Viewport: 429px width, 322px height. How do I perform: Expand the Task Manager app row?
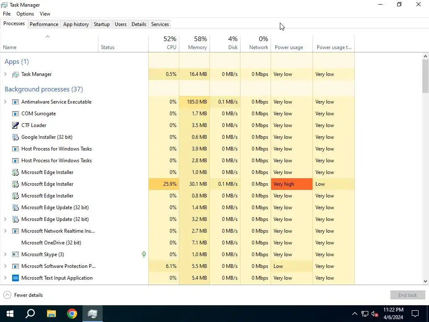[5, 74]
